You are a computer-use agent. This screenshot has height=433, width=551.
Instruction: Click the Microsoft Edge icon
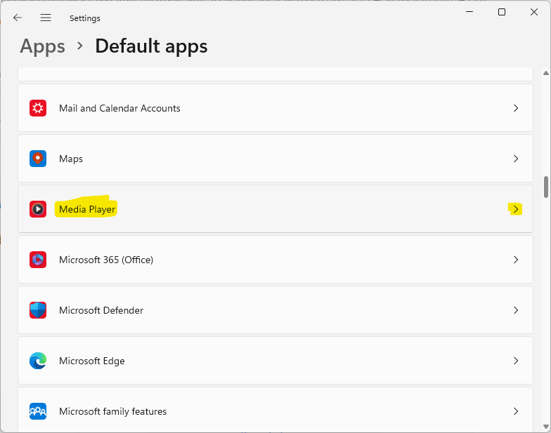[x=38, y=361]
